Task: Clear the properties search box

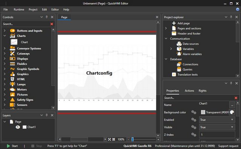Action: click(x=236, y=98)
